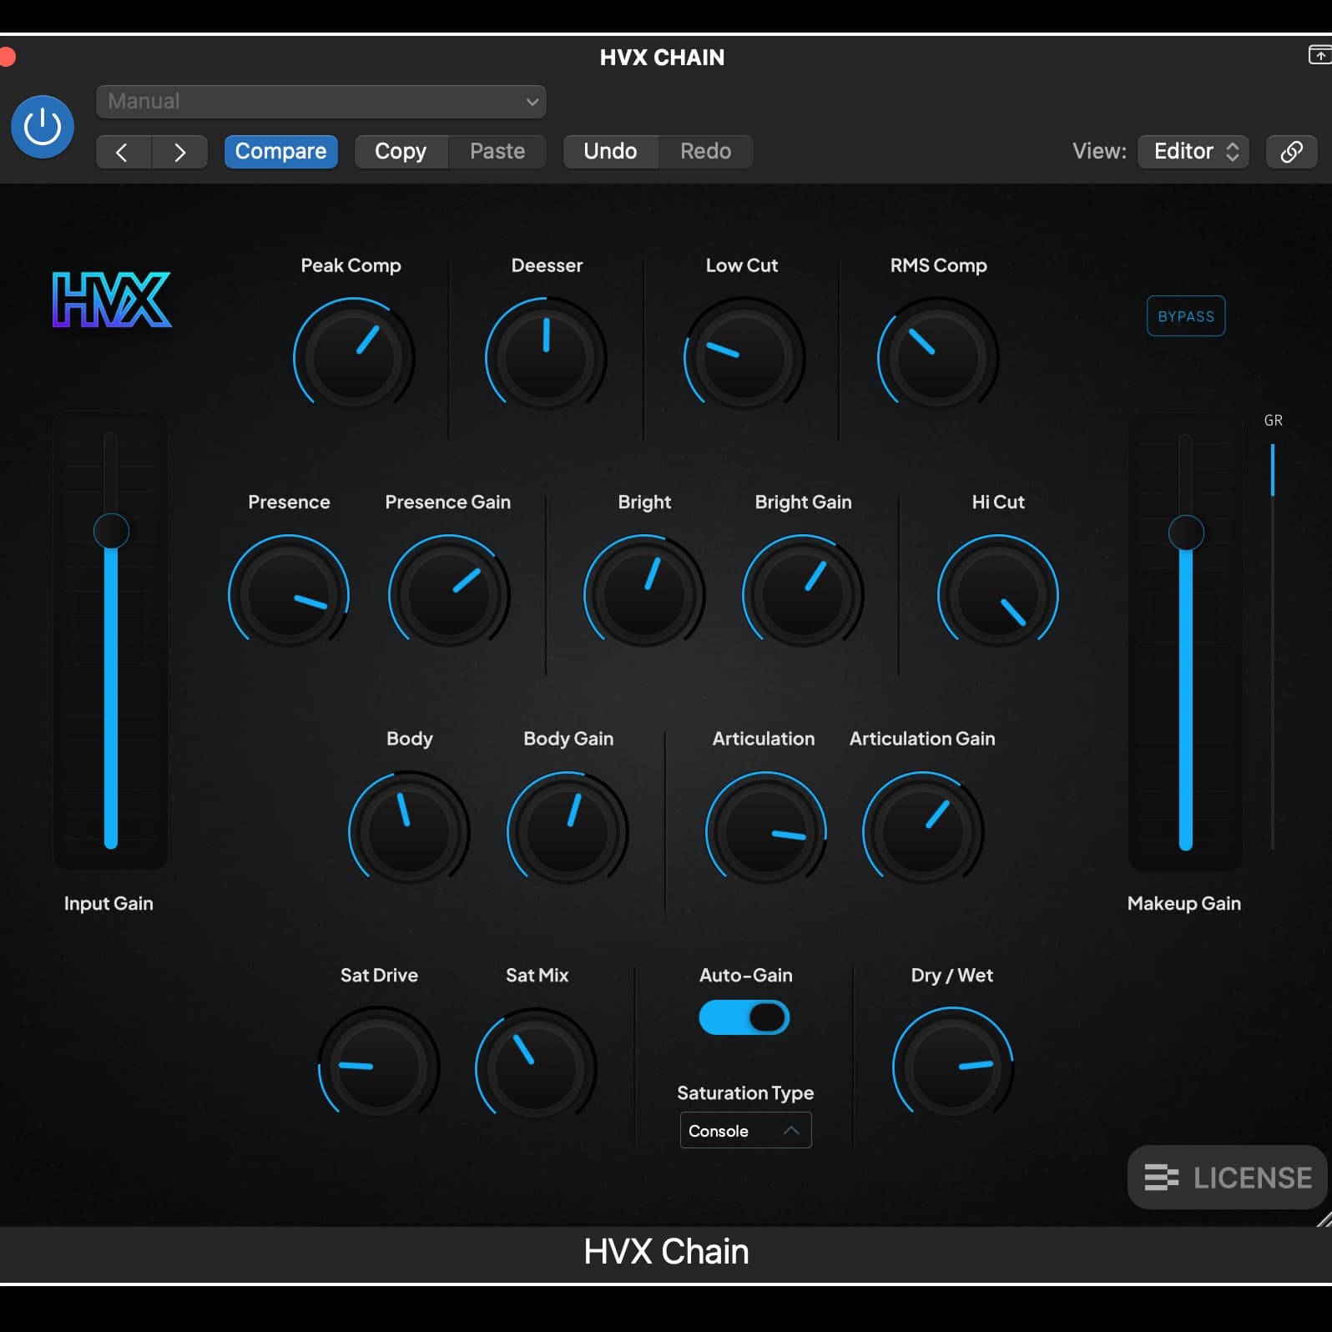Select the Body Gain knob
Viewport: 1332px width, 1332px height.
click(x=568, y=831)
